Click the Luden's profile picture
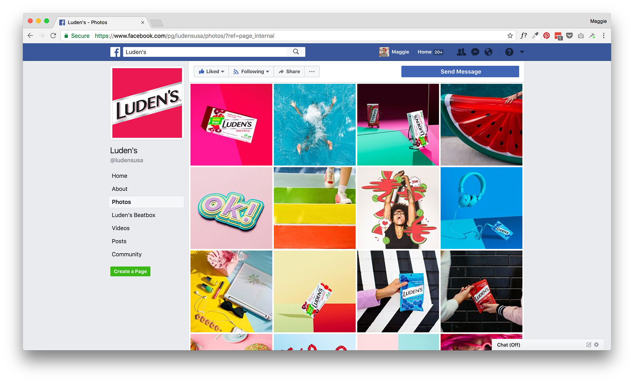This screenshot has width=634, height=383. pyautogui.click(x=147, y=103)
